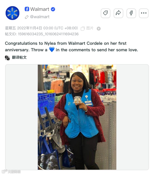Click the blue heart emoji in post
Viewport: 154px width, 175px height.
[52, 49]
